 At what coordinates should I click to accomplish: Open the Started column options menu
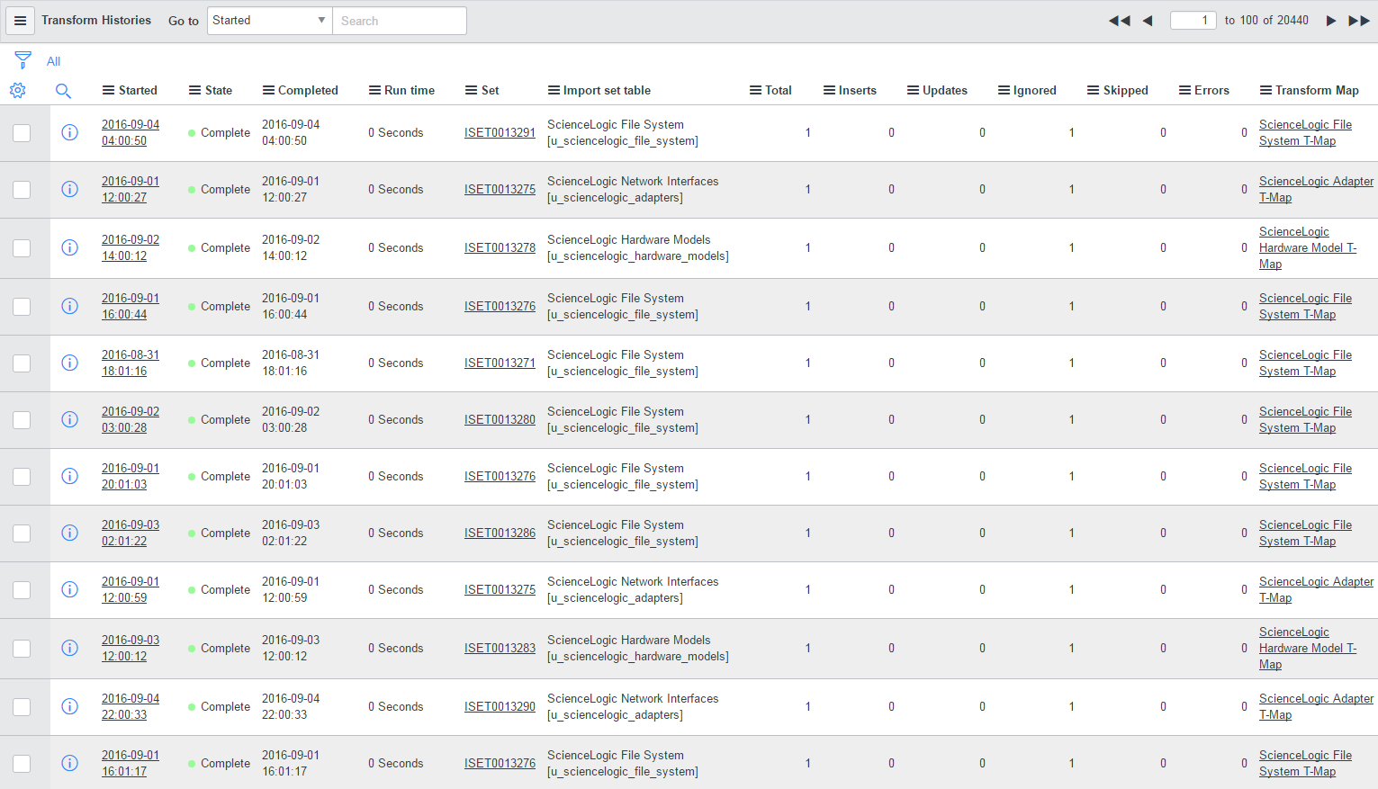tap(108, 90)
